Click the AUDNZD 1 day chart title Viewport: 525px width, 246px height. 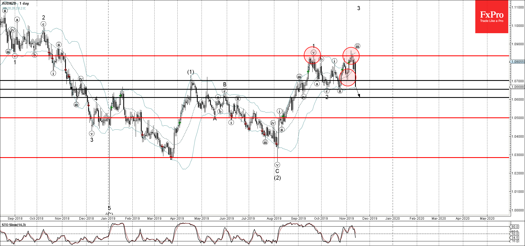pyautogui.click(x=15, y=3)
